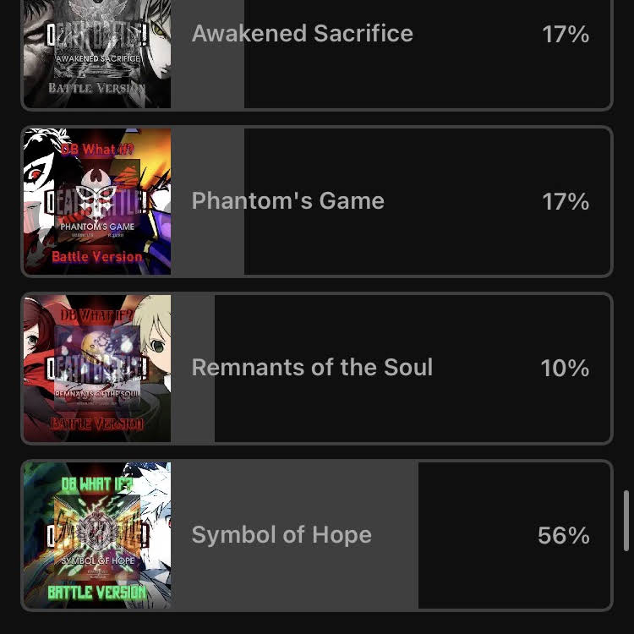Screen dimensions: 634x634
Task: Click the 10% result for Remnants of the Soul
Action: [565, 369]
